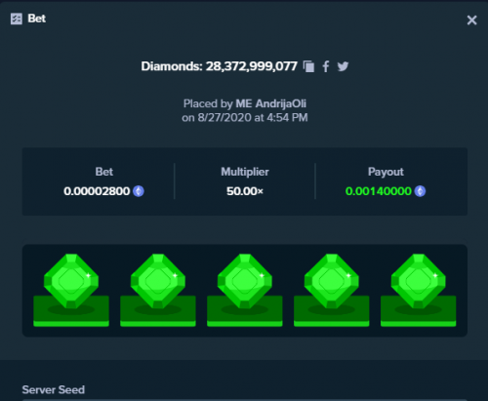
Task: Click the bet amount 0.00002800
Action: point(97,191)
